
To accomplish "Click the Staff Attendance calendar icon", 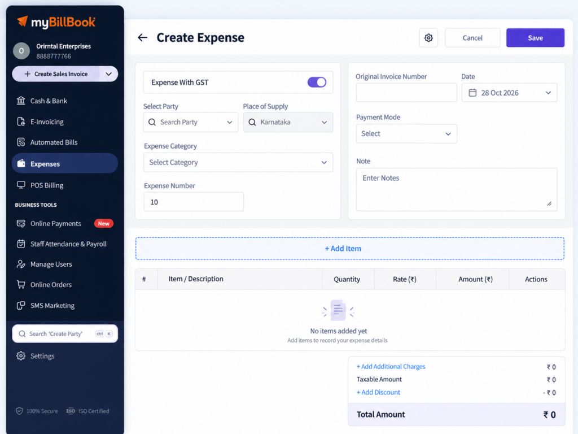I will click(21, 244).
